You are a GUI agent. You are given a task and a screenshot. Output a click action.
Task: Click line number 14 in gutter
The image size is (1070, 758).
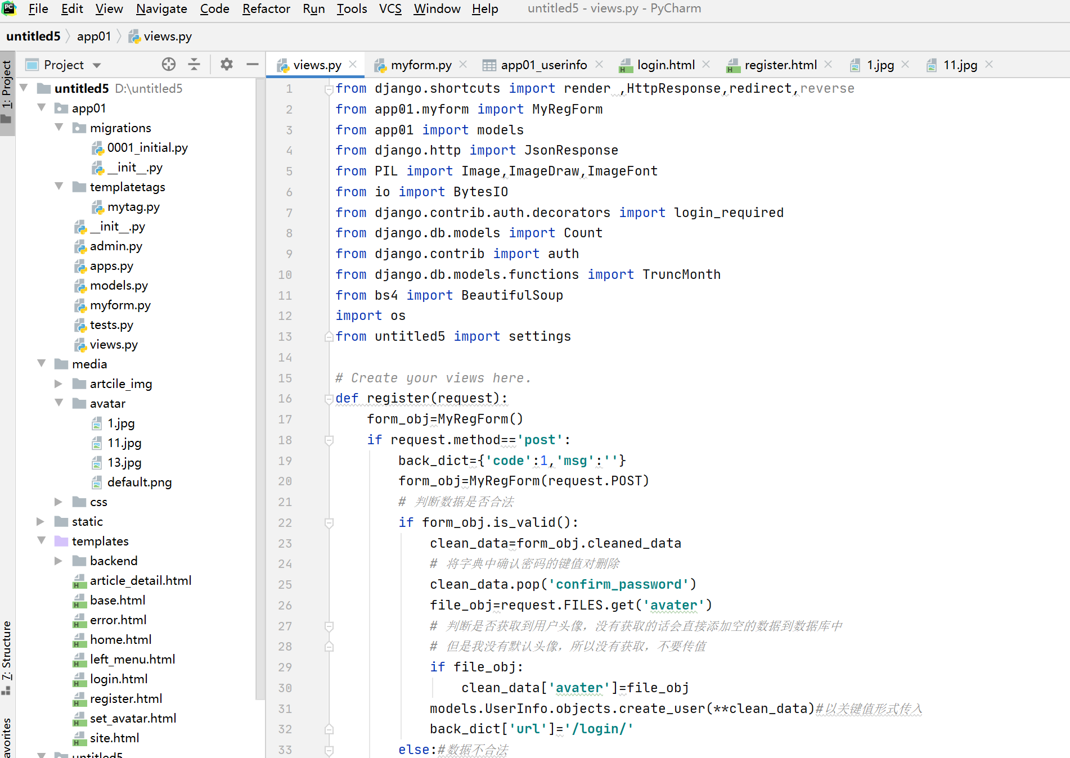point(285,358)
